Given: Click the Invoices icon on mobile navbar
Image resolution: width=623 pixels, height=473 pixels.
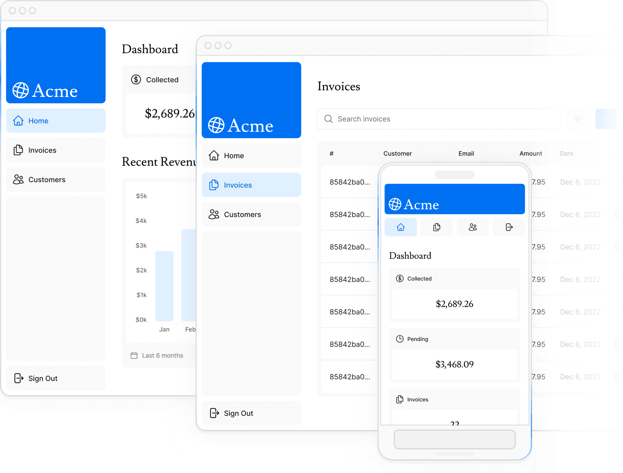Looking at the screenshot, I should point(436,227).
